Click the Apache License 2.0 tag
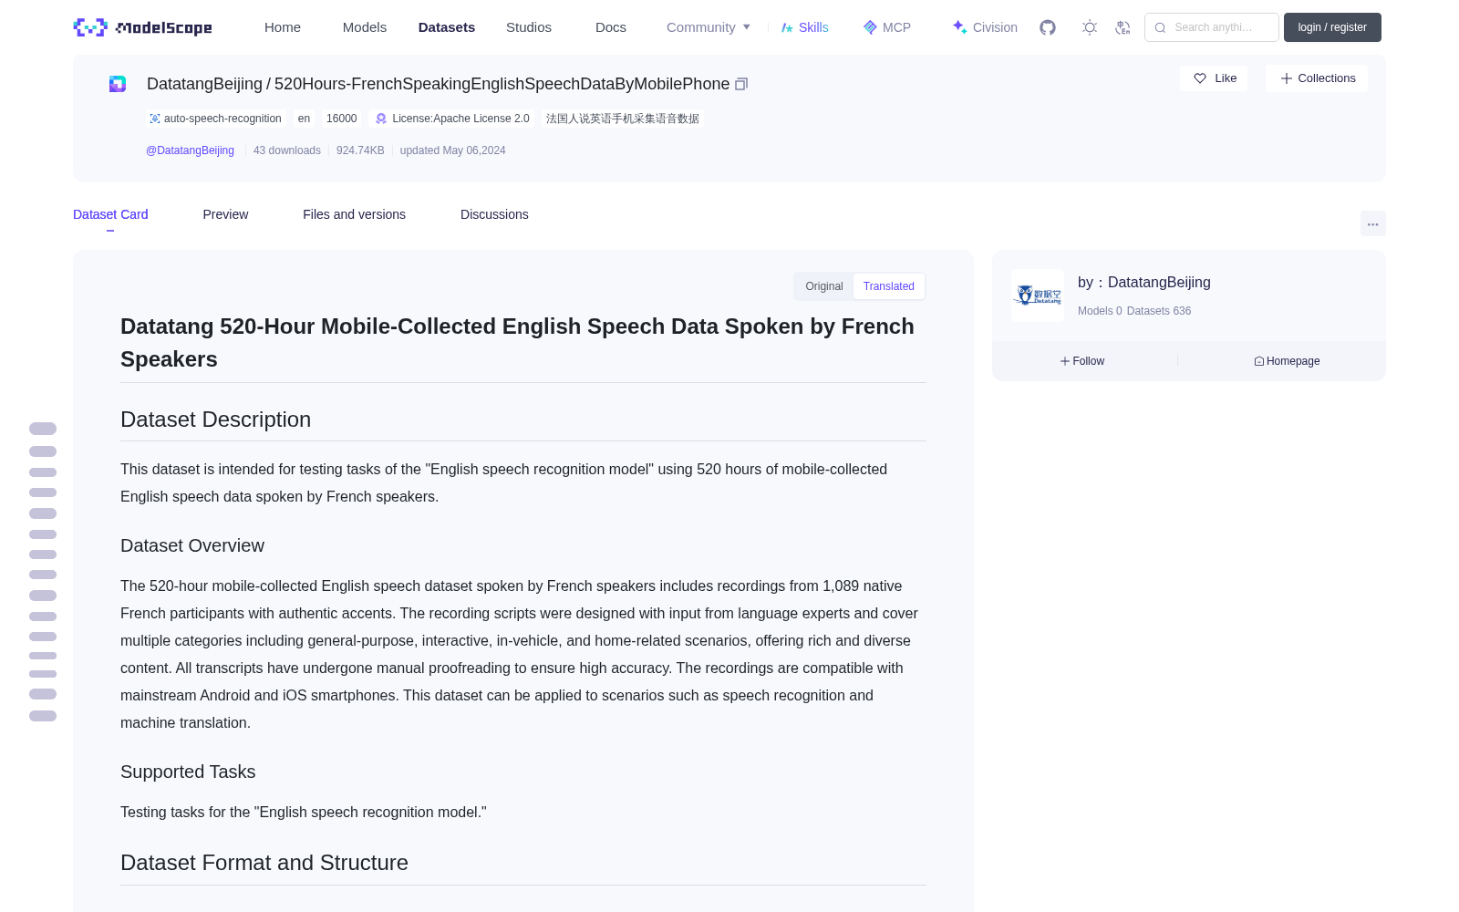 (x=453, y=119)
